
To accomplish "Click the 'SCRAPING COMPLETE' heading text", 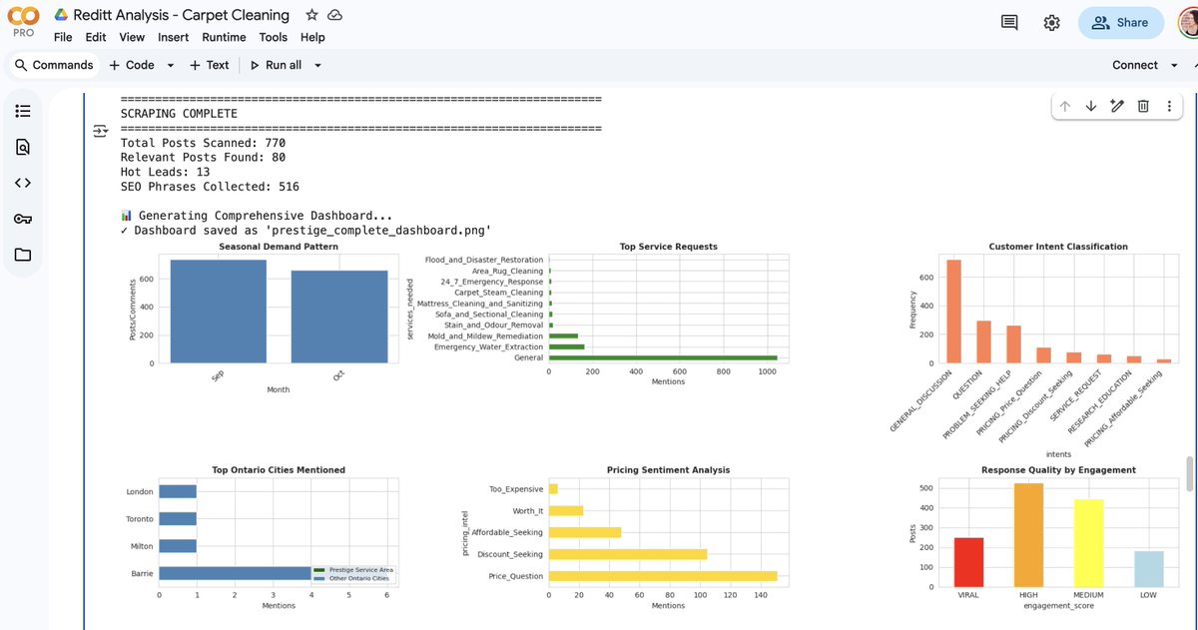I will tap(179, 114).
